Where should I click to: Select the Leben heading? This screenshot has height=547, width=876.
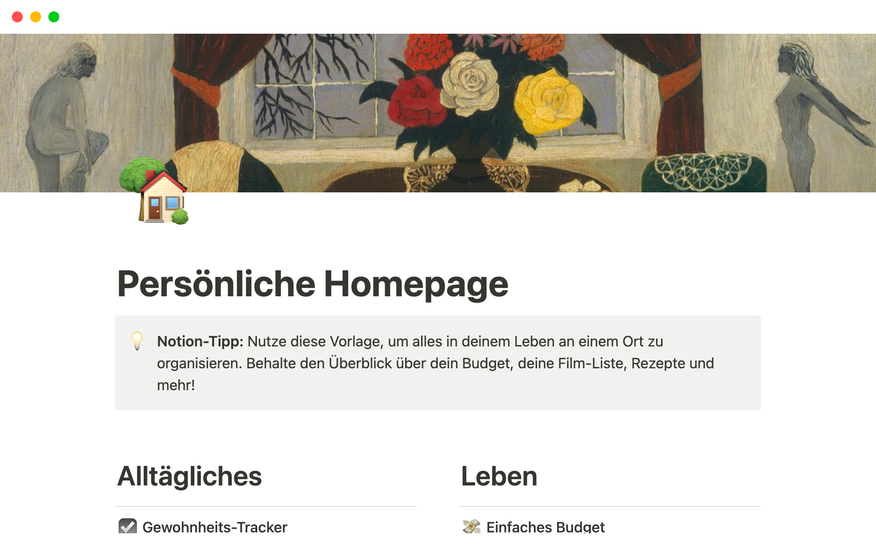coord(499,476)
